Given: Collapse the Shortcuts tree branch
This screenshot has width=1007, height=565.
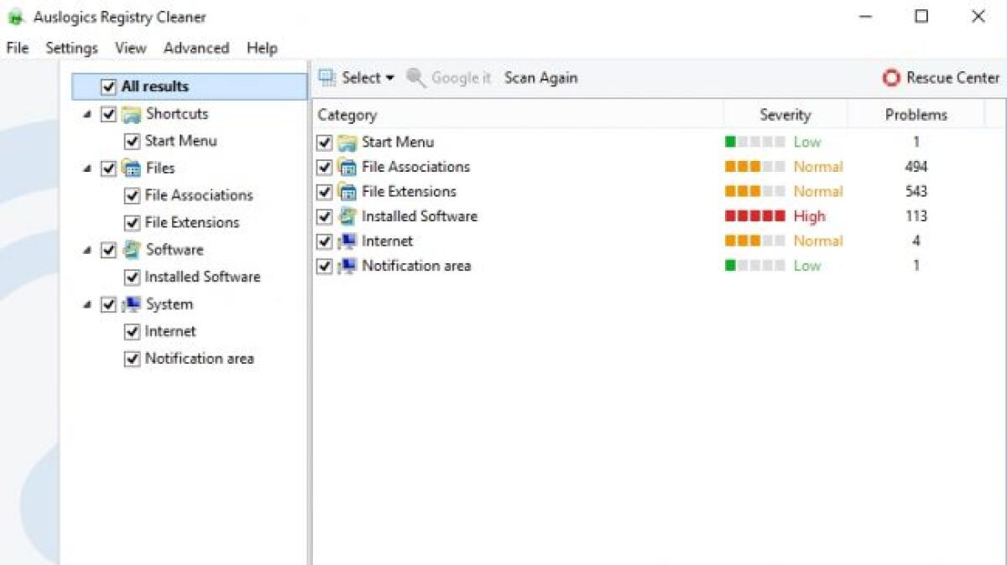Looking at the screenshot, I should click(x=86, y=114).
